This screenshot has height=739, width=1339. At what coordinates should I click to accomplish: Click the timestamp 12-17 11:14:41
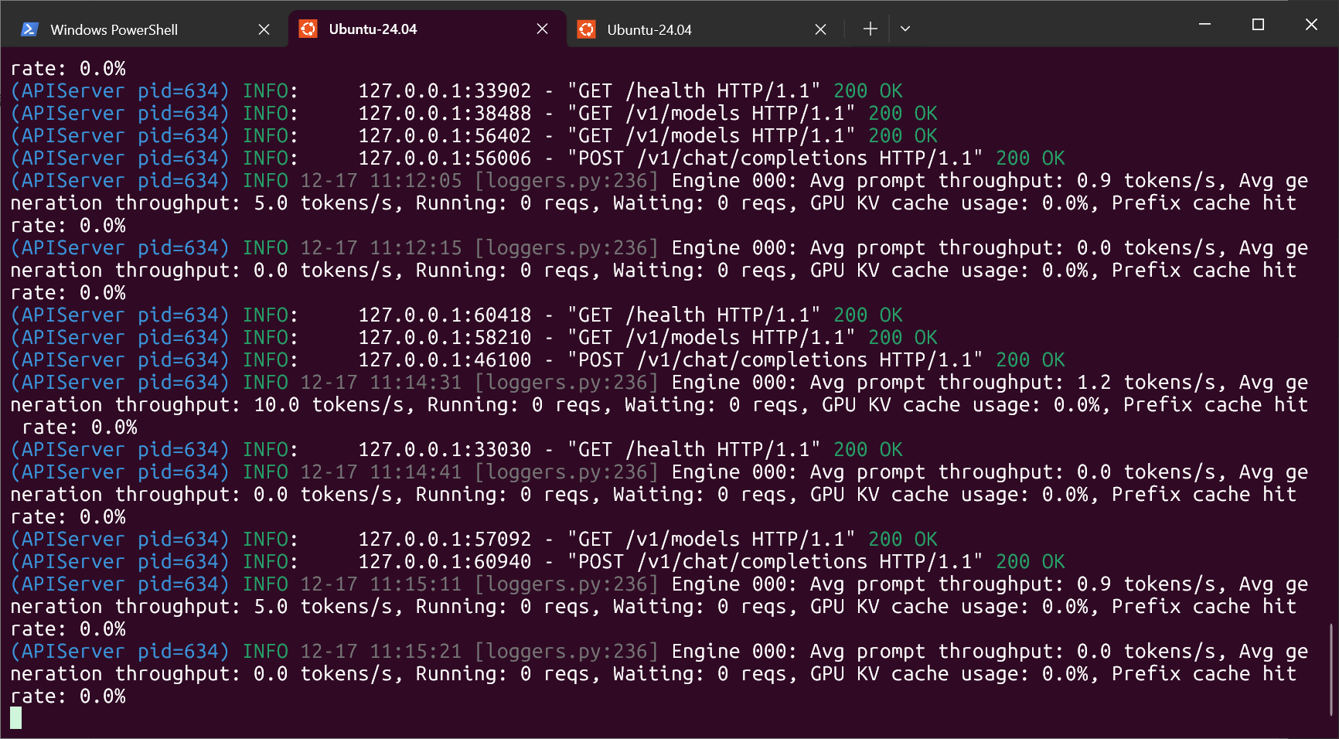coord(381,472)
